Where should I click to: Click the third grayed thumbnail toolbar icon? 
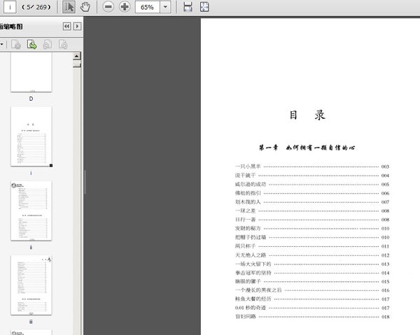(48, 45)
